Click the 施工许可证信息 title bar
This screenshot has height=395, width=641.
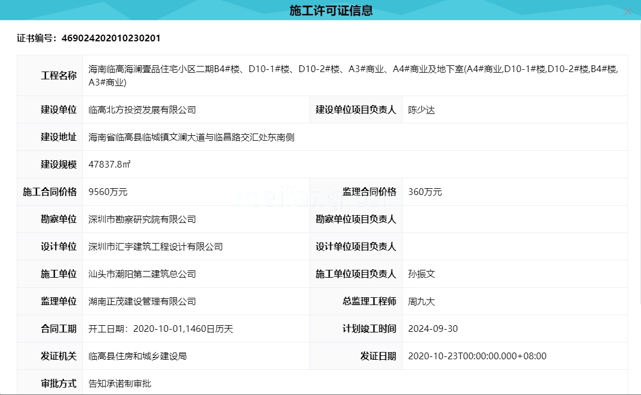click(x=333, y=10)
